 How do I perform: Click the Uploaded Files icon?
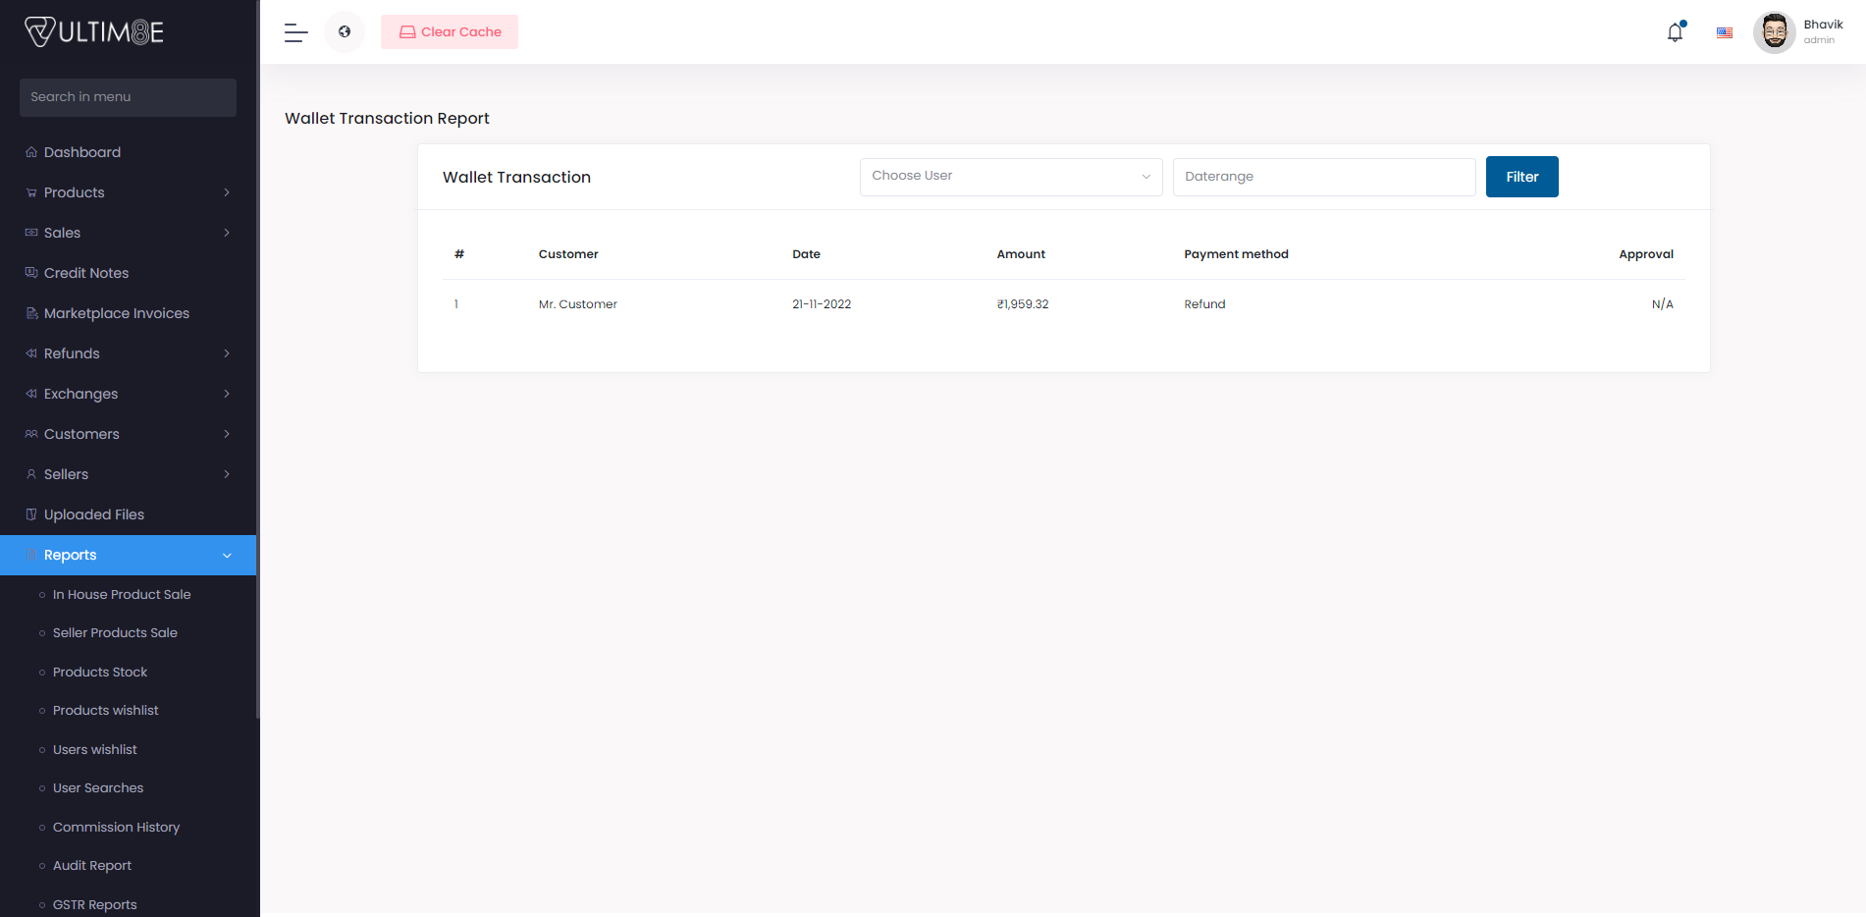click(x=31, y=514)
